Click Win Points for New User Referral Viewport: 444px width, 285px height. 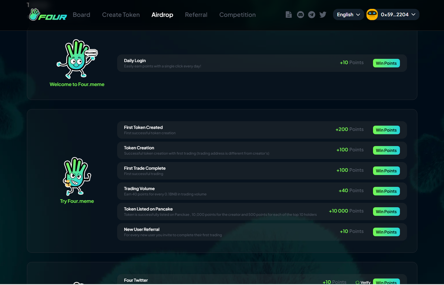386,232
